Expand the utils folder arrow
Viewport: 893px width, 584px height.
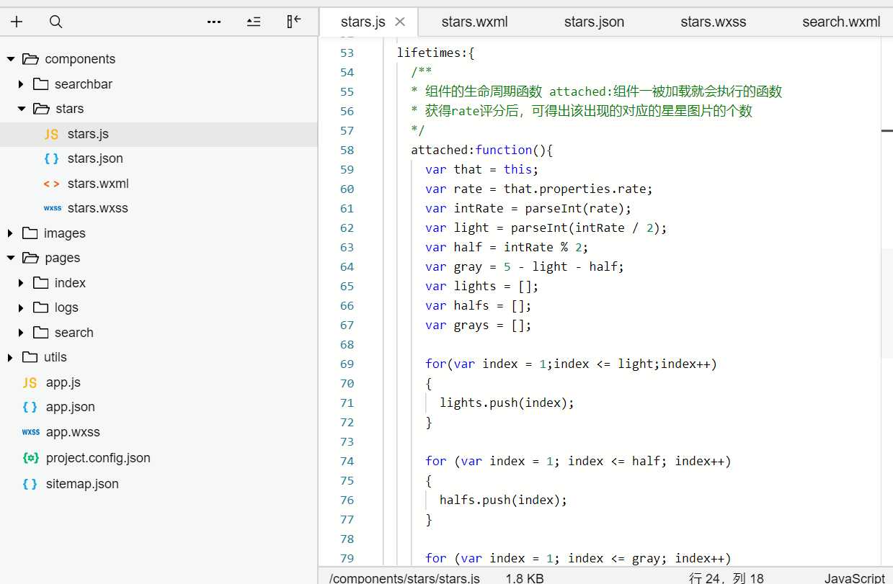click(11, 357)
